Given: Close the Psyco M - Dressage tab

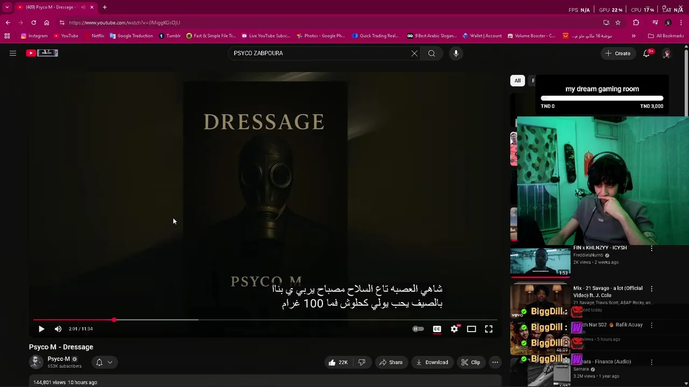Looking at the screenshot, I should (x=92, y=7).
